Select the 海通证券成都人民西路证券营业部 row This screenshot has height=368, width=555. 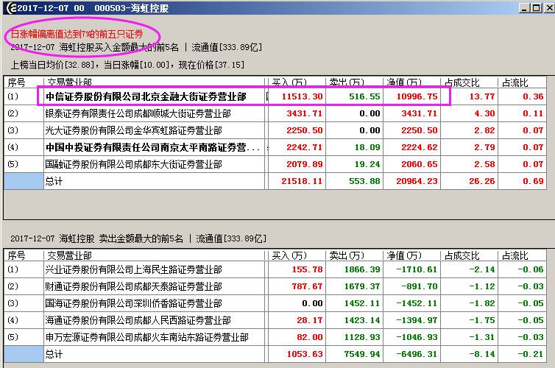(x=275, y=320)
